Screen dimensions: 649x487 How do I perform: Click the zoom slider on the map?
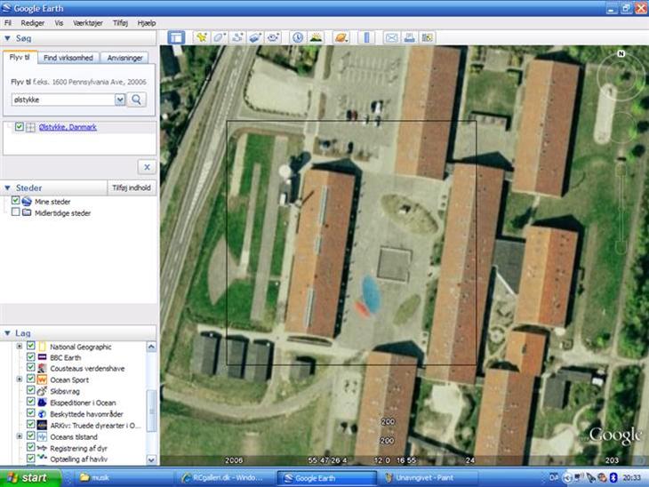pyautogui.click(x=621, y=207)
